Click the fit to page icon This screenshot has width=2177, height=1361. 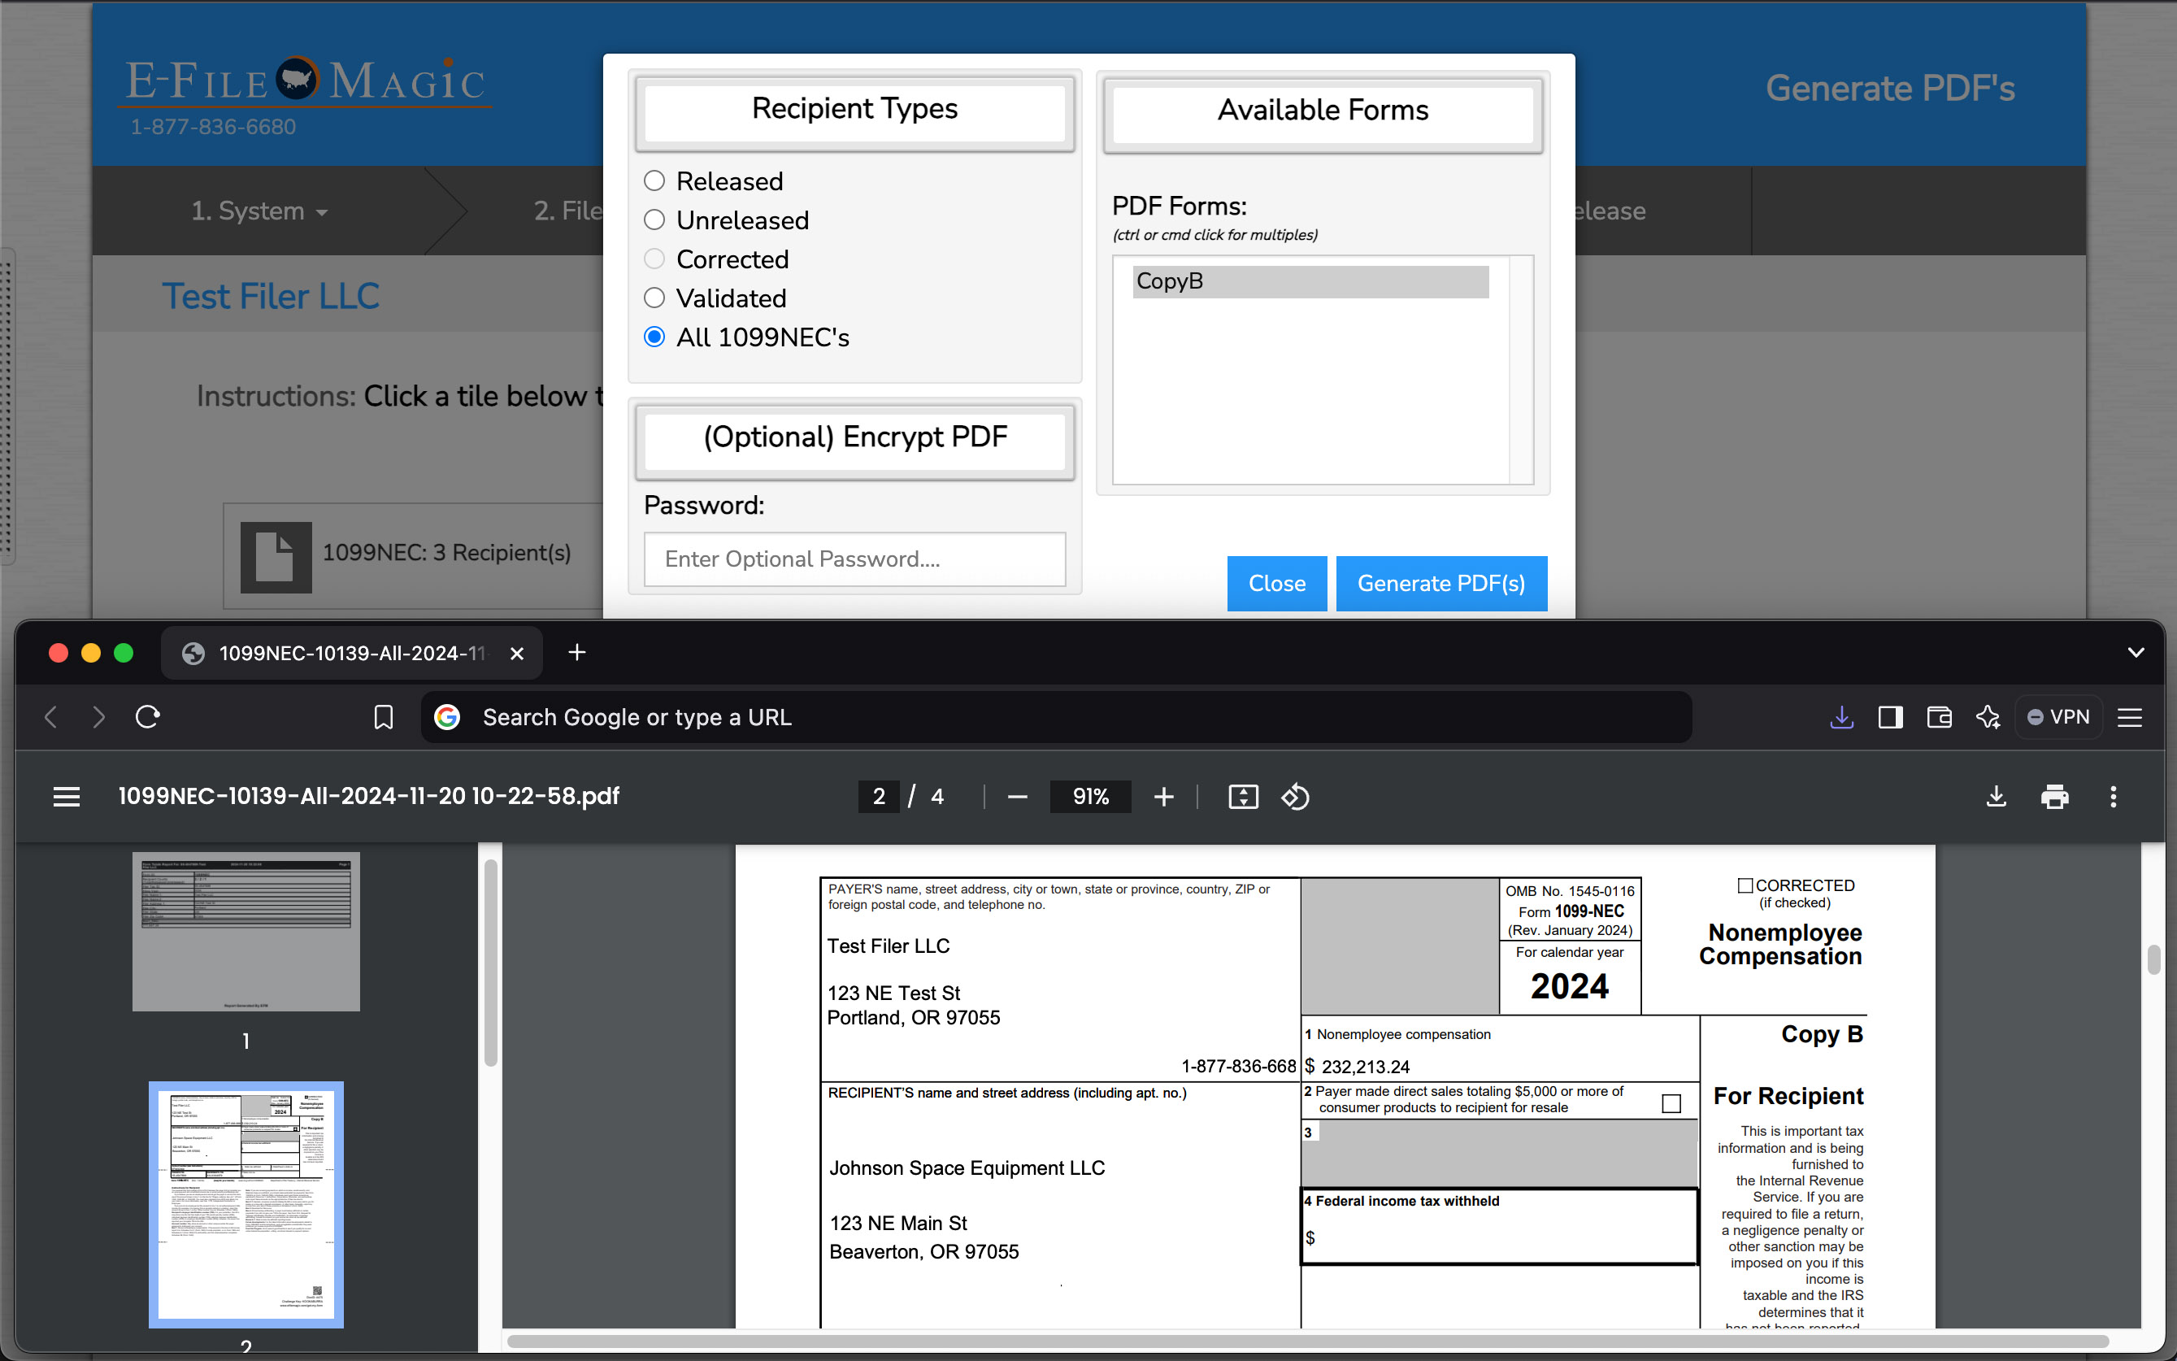(x=1243, y=797)
